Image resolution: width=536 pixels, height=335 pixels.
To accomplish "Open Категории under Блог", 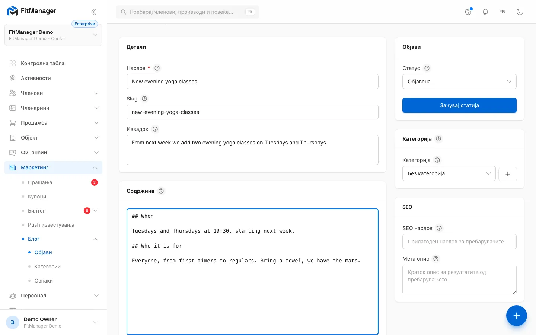I will [47, 267].
